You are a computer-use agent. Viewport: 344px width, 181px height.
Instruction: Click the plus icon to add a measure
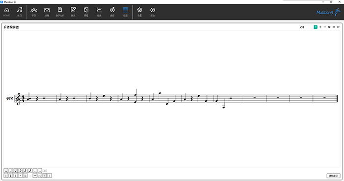(320, 27)
